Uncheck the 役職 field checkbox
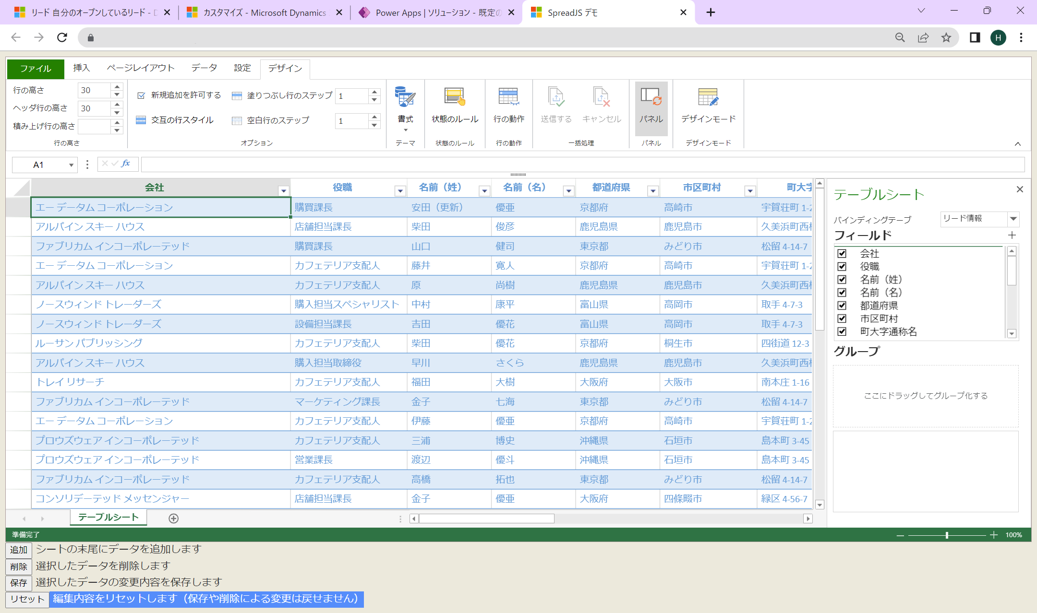 click(x=842, y=266)
